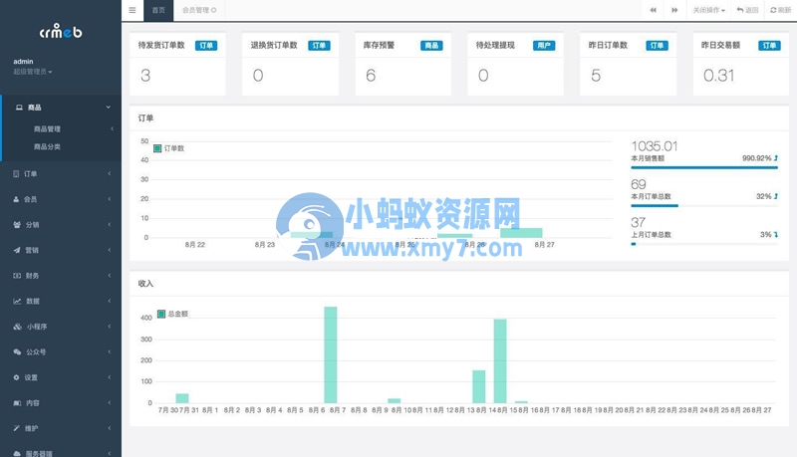Click the 订单 badge on 昨日订单数 card
797x457 pixels.
pyautogui.click(x=657, y=46)
